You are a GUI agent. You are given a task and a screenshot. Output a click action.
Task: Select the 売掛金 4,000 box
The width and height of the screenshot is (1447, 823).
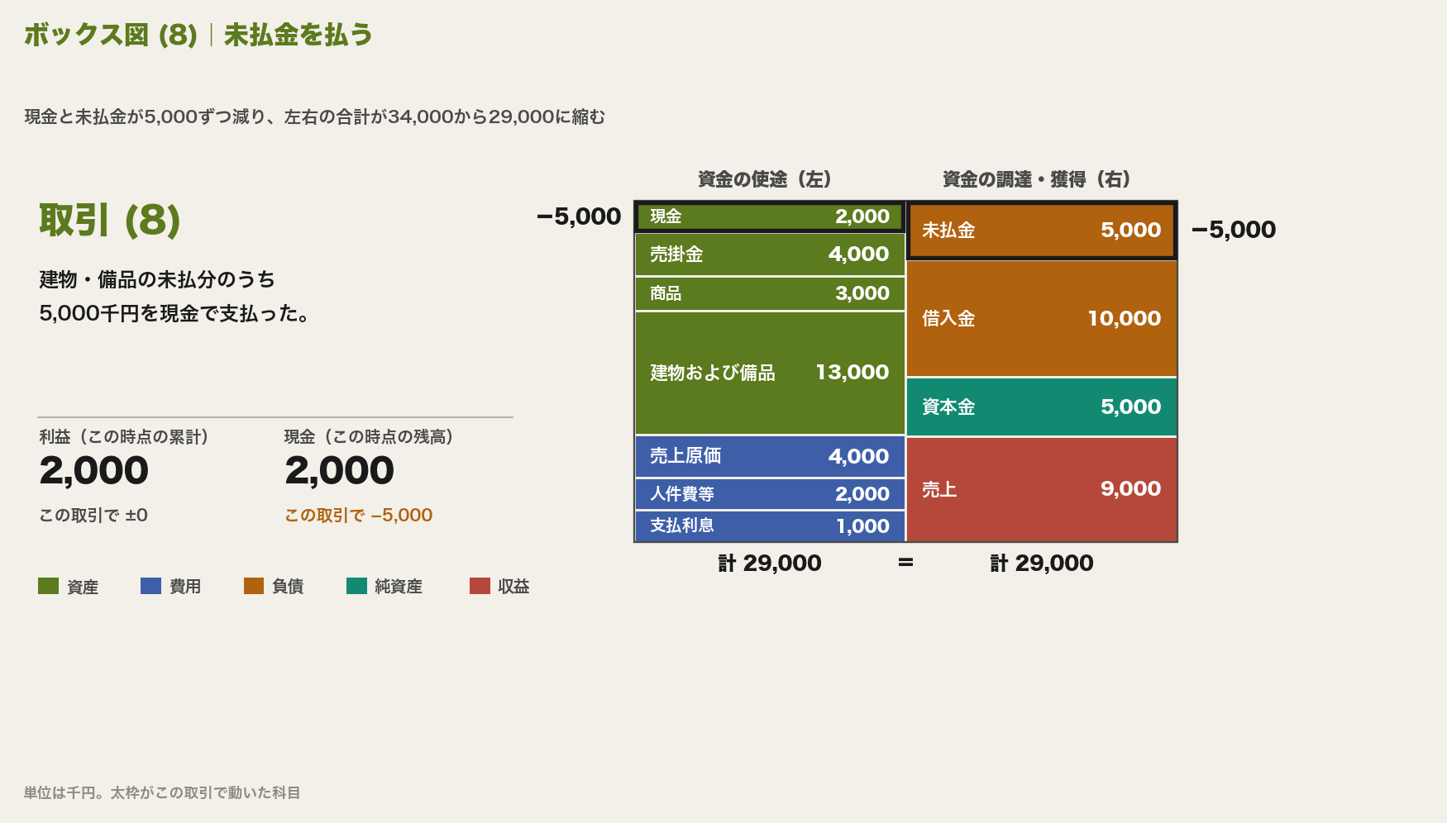click(x=770, y=255)
